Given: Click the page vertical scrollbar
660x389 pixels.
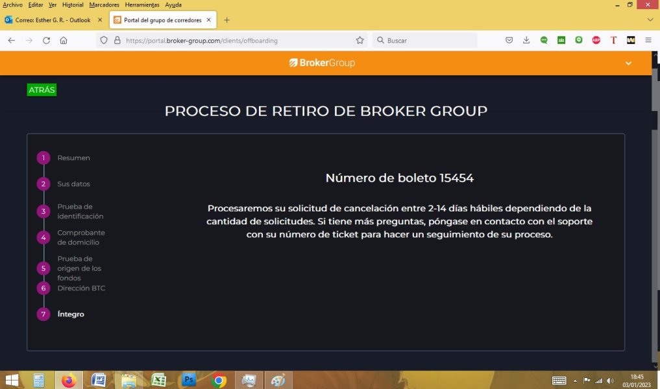Looking at the screenshot, I should (x=655, y=210).
